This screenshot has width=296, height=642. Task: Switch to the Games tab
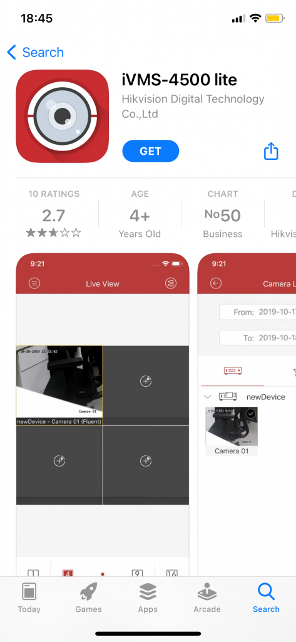point(88,597)
